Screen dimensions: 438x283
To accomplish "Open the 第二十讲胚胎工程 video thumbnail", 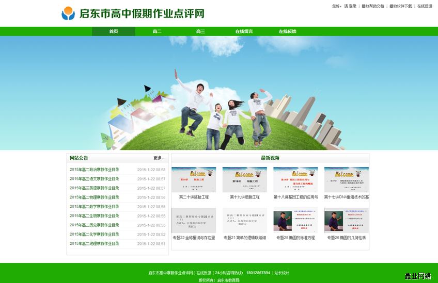I will click(194, 179).
